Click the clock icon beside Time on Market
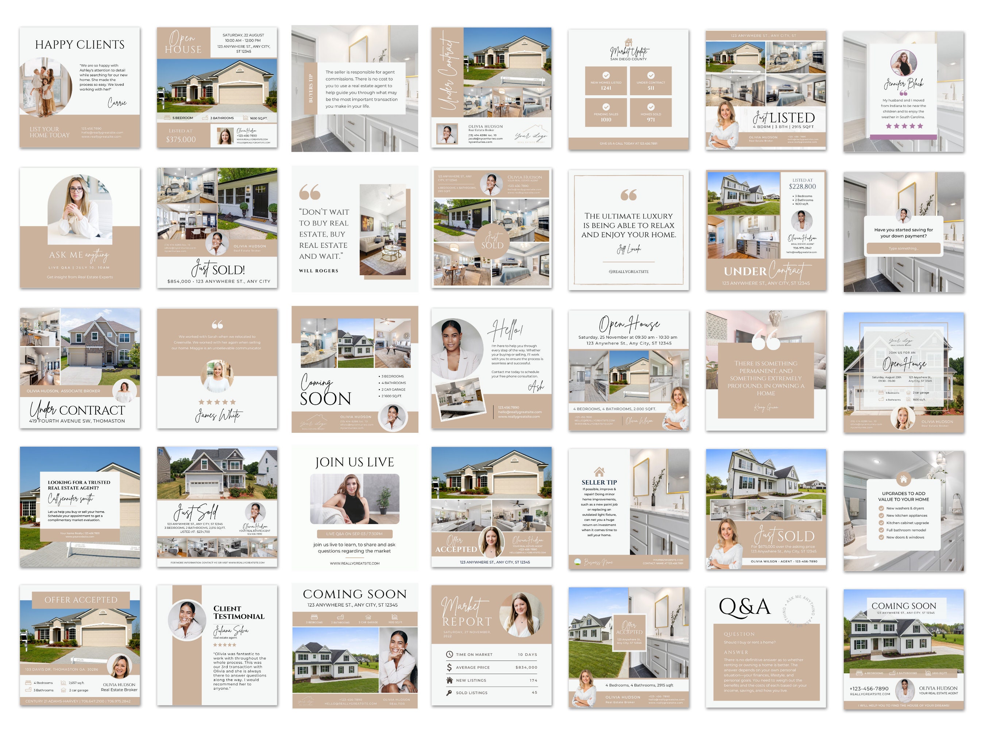The image size is (985, 739). click(x=449, y=654)
